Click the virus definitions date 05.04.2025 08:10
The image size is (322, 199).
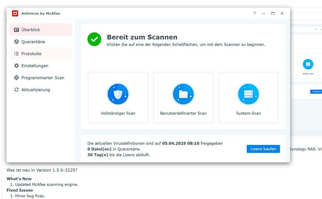181,143
